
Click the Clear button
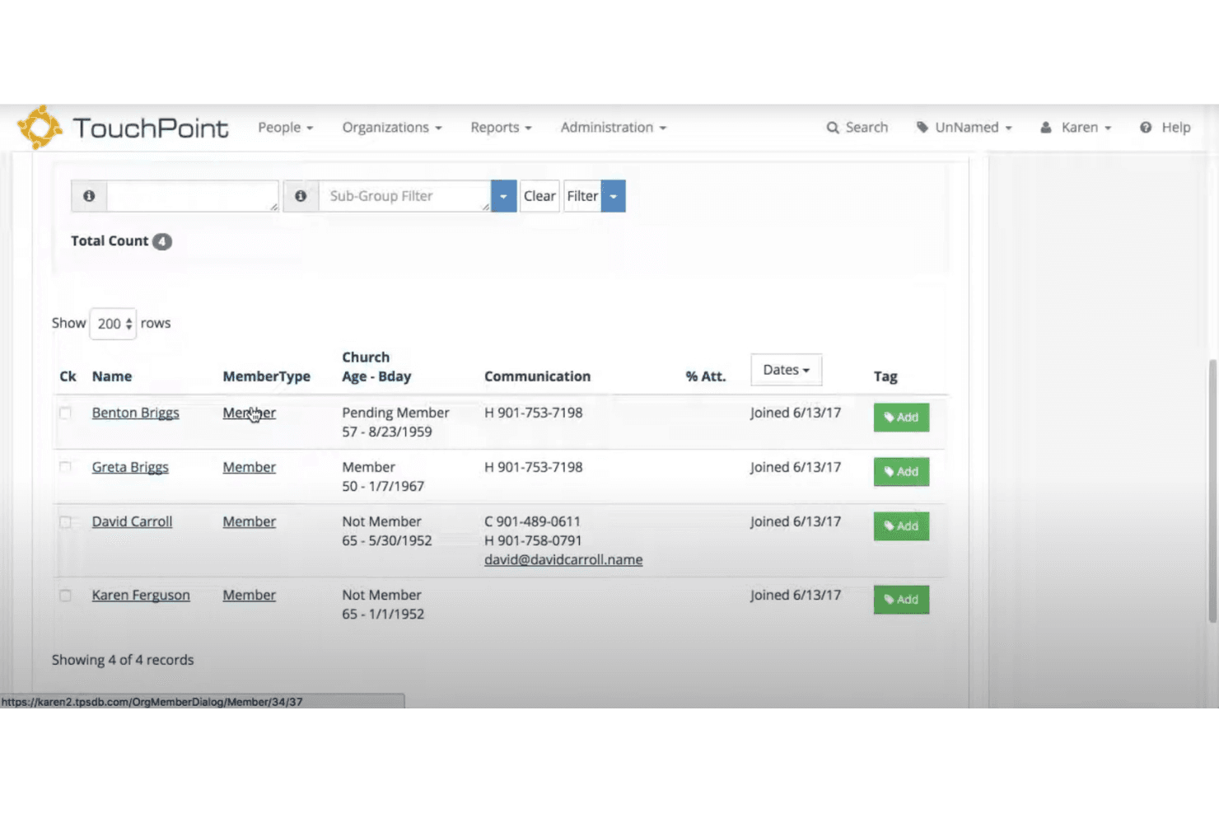coord(539,196)
